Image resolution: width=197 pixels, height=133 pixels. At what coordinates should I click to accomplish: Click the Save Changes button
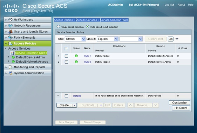[66, 122]
